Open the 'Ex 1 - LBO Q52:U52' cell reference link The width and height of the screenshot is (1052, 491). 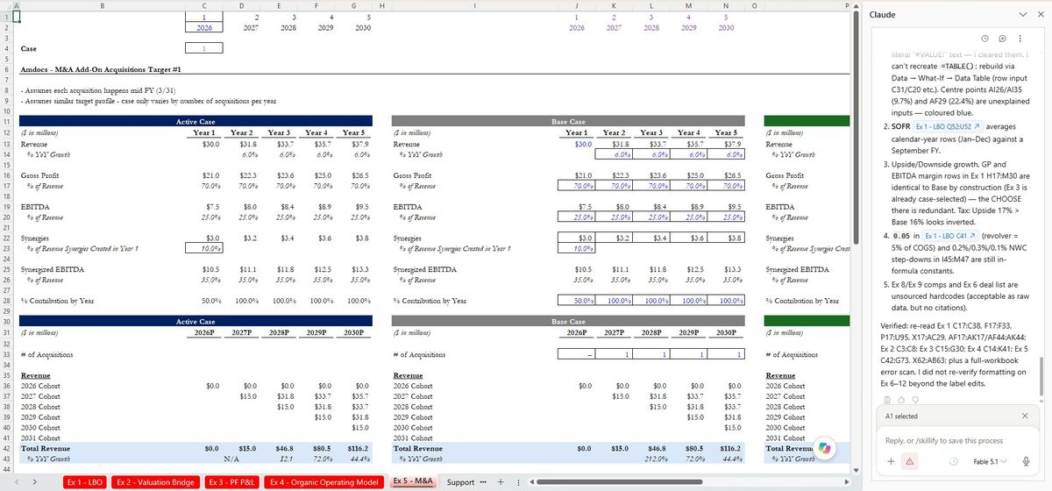[948, 127]
